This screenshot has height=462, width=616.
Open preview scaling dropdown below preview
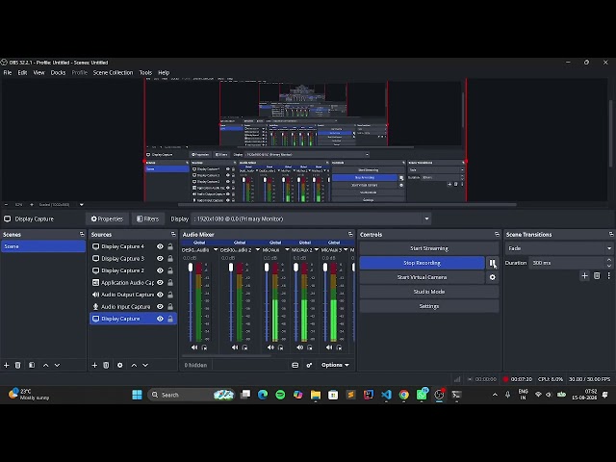tap(81, 205)
